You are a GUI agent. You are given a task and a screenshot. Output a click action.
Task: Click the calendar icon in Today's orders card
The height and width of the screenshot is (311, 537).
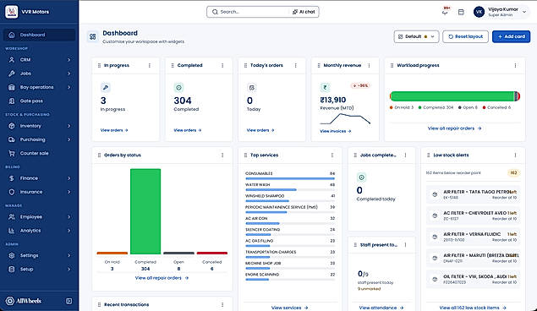click(252, 88)
